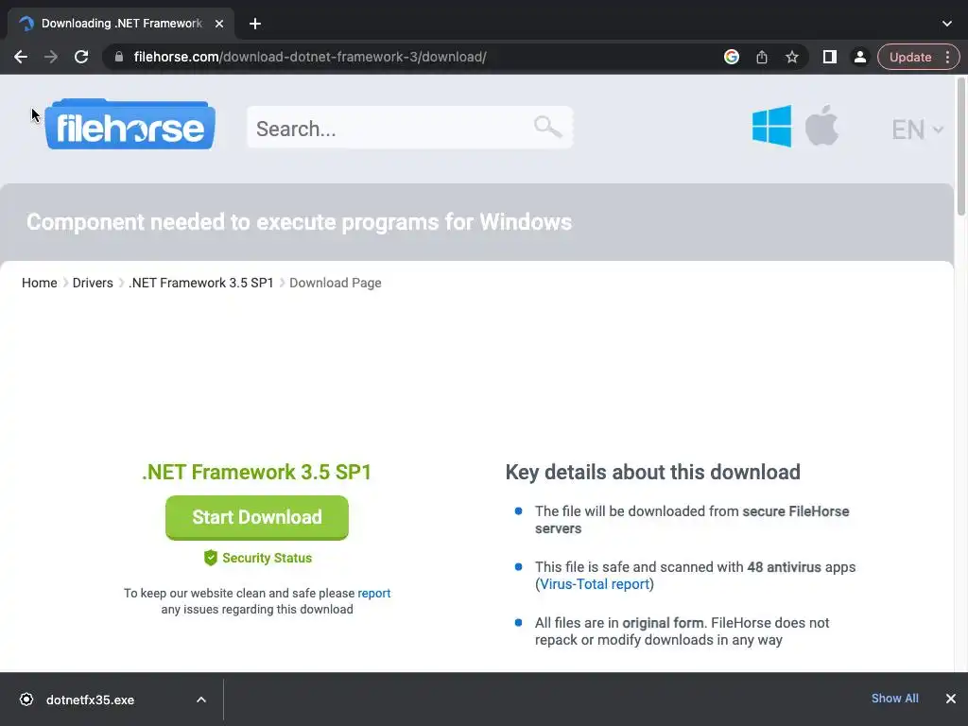Click the Search... input field

coord(409,128)
